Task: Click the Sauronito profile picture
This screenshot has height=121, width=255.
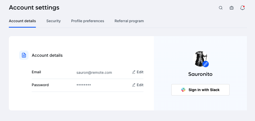Action: (200, 59)
